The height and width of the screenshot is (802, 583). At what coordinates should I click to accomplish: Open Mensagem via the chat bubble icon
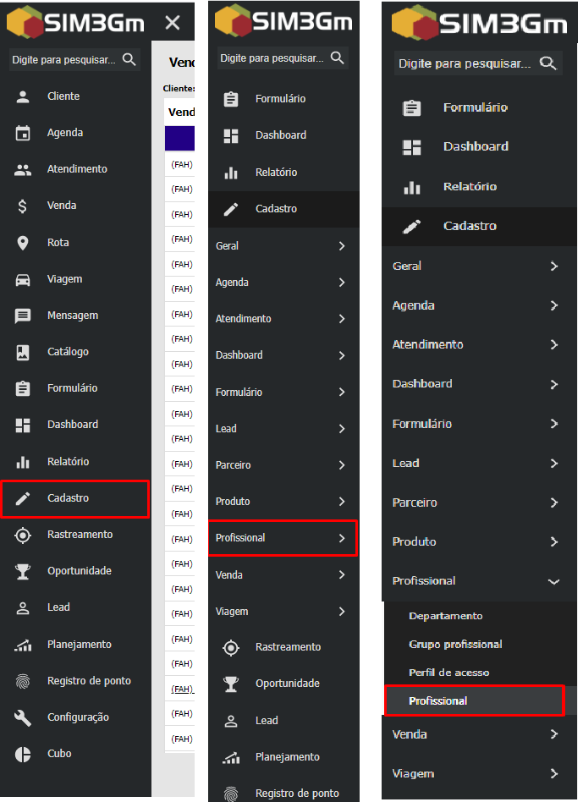(23, 316)
